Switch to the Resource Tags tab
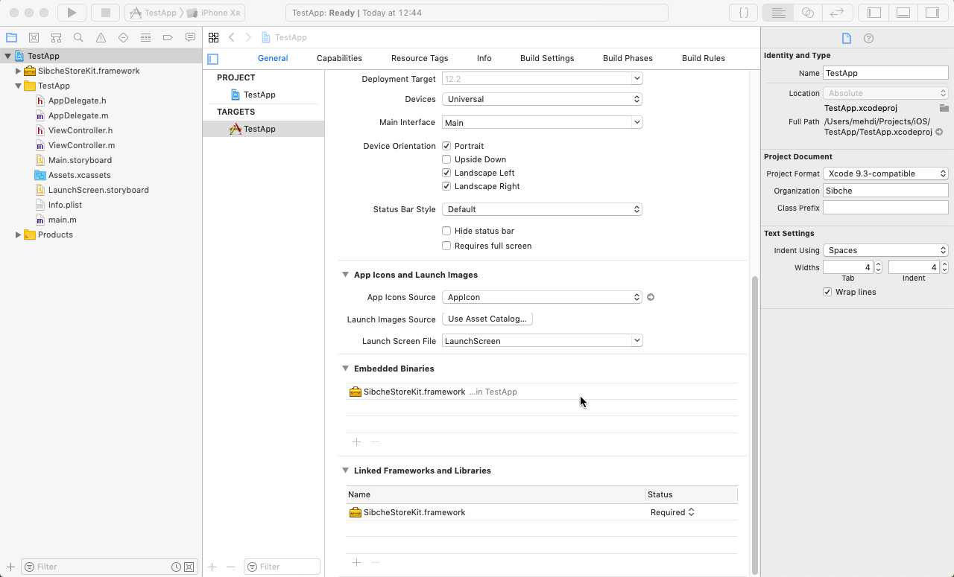954x577 pixels. pyautogui.click(x=420, y=58)
